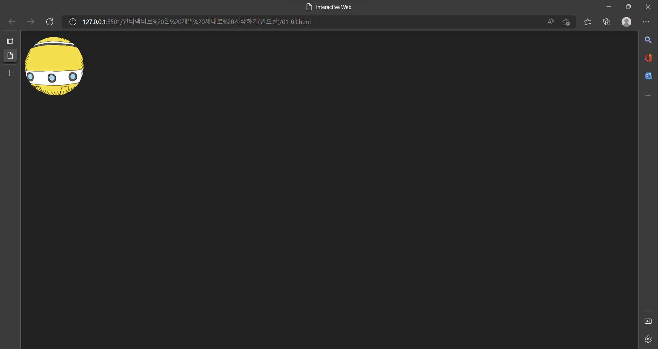Go back to the previous page

coord(12,22)
